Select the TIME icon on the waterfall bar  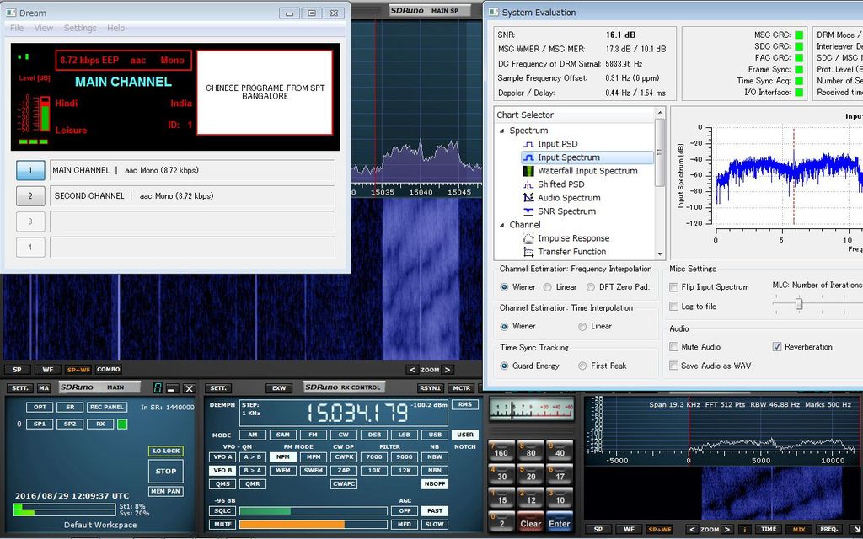(x=768, y=529)
